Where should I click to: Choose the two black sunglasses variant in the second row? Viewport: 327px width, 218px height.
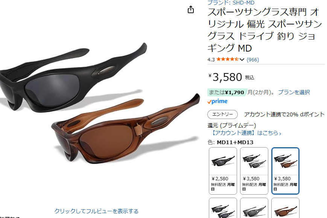223,208
